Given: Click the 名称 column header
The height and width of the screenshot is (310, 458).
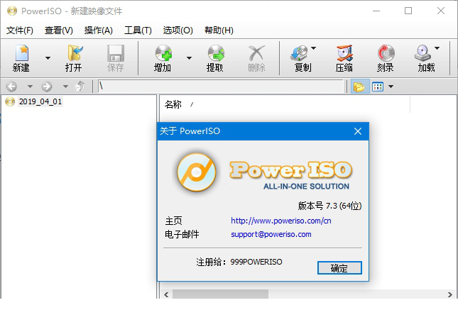Looking at the screenshot, I should 285,104.
